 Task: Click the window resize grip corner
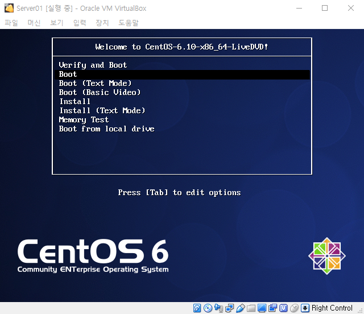(361, 311)
